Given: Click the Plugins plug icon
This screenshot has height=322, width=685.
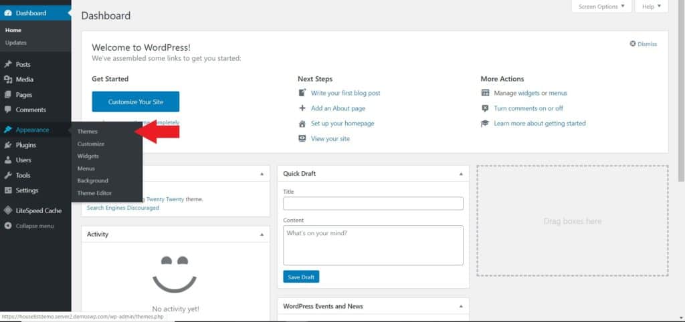Looking at the screenshot, I should [x=8, y=145].
